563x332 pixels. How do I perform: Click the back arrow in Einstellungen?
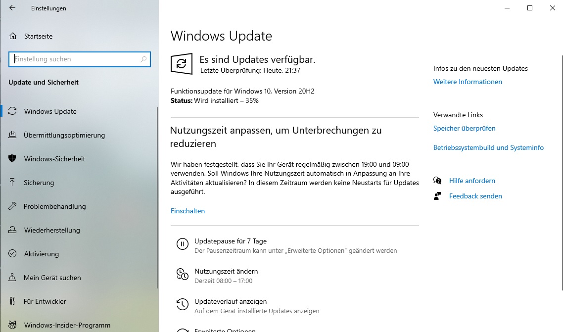tap(12, 8)
